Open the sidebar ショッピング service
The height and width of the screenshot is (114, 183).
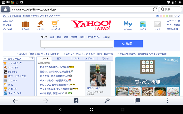[x=13, y=63]
